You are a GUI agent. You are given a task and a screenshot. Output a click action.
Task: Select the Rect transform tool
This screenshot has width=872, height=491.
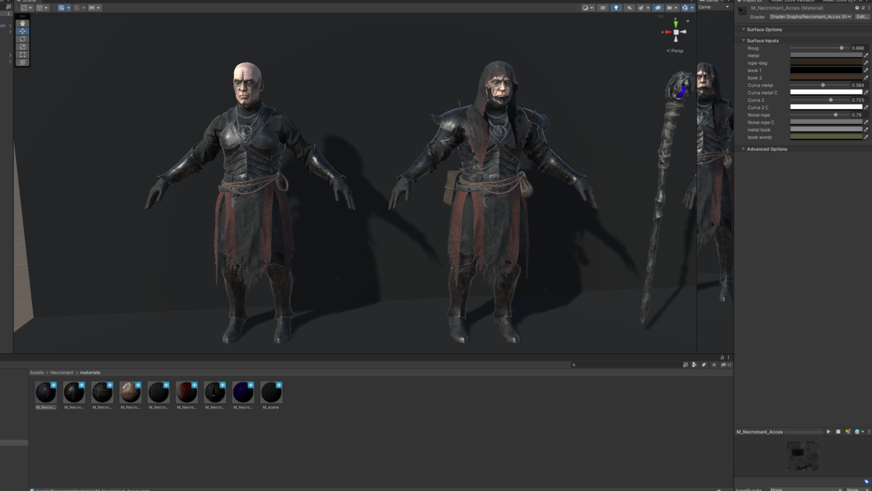(22, 55)
